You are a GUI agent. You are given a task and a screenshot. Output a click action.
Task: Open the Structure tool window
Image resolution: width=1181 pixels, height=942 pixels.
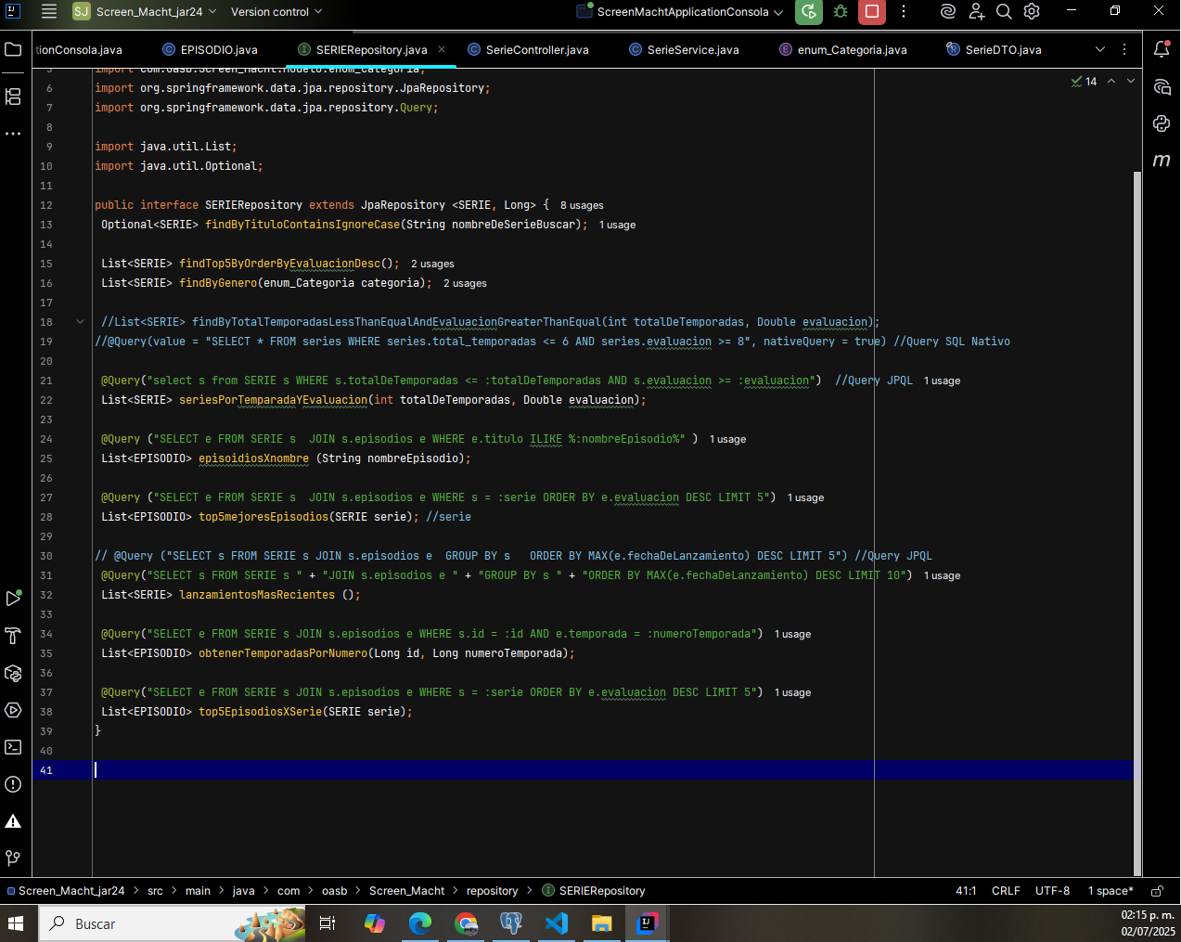point(13,97)
